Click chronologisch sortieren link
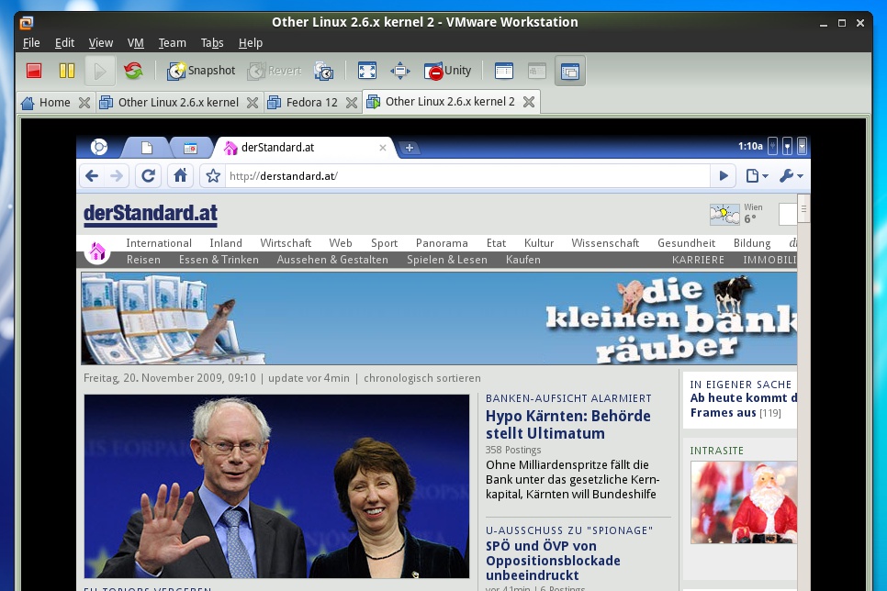The width and height of the screenshot is (887, 591). [422, 378]
